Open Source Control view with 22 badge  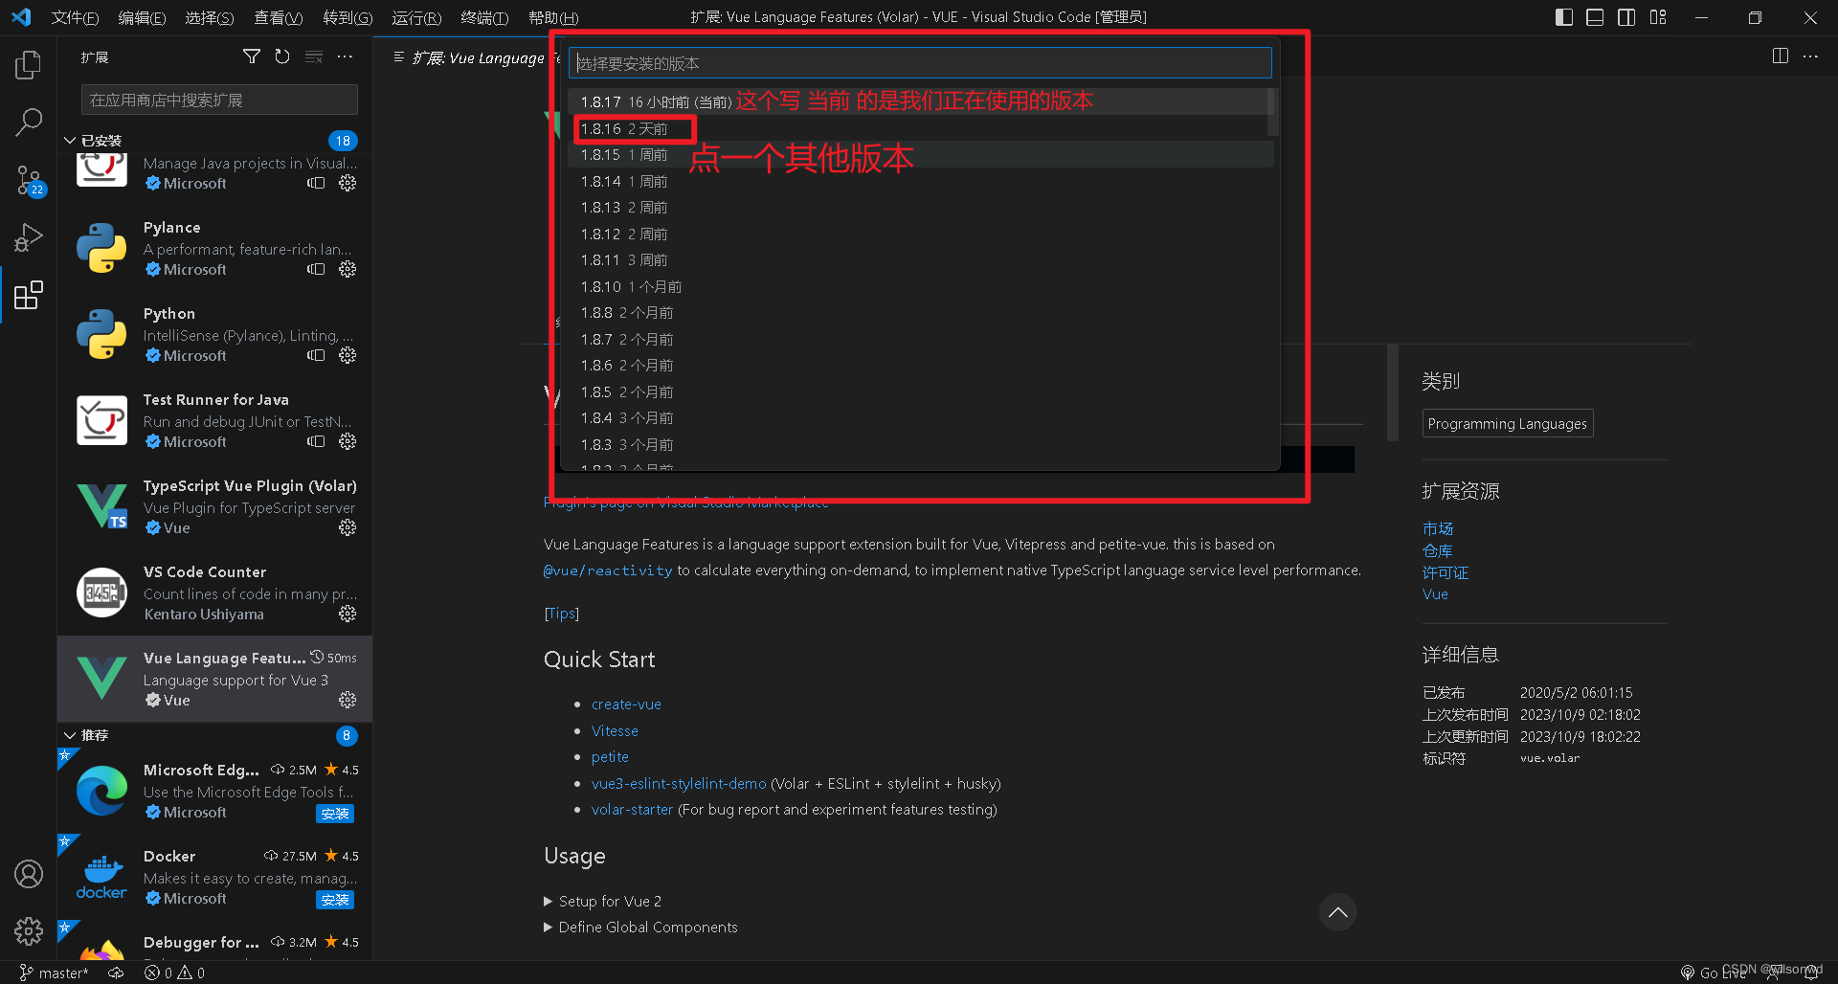click(x=29, y=180)
